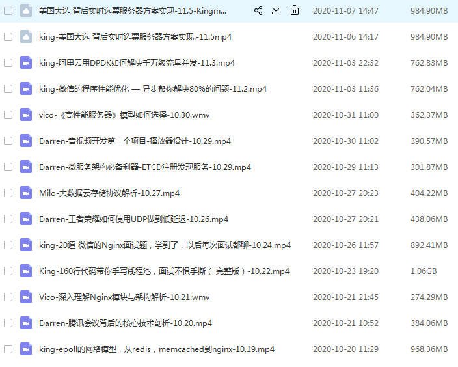
Task: Click the share icon on the first row
Action: 258,11
